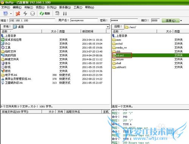
Task: Click the lightning bolt quick connect icon
Action: pos(25,13)
